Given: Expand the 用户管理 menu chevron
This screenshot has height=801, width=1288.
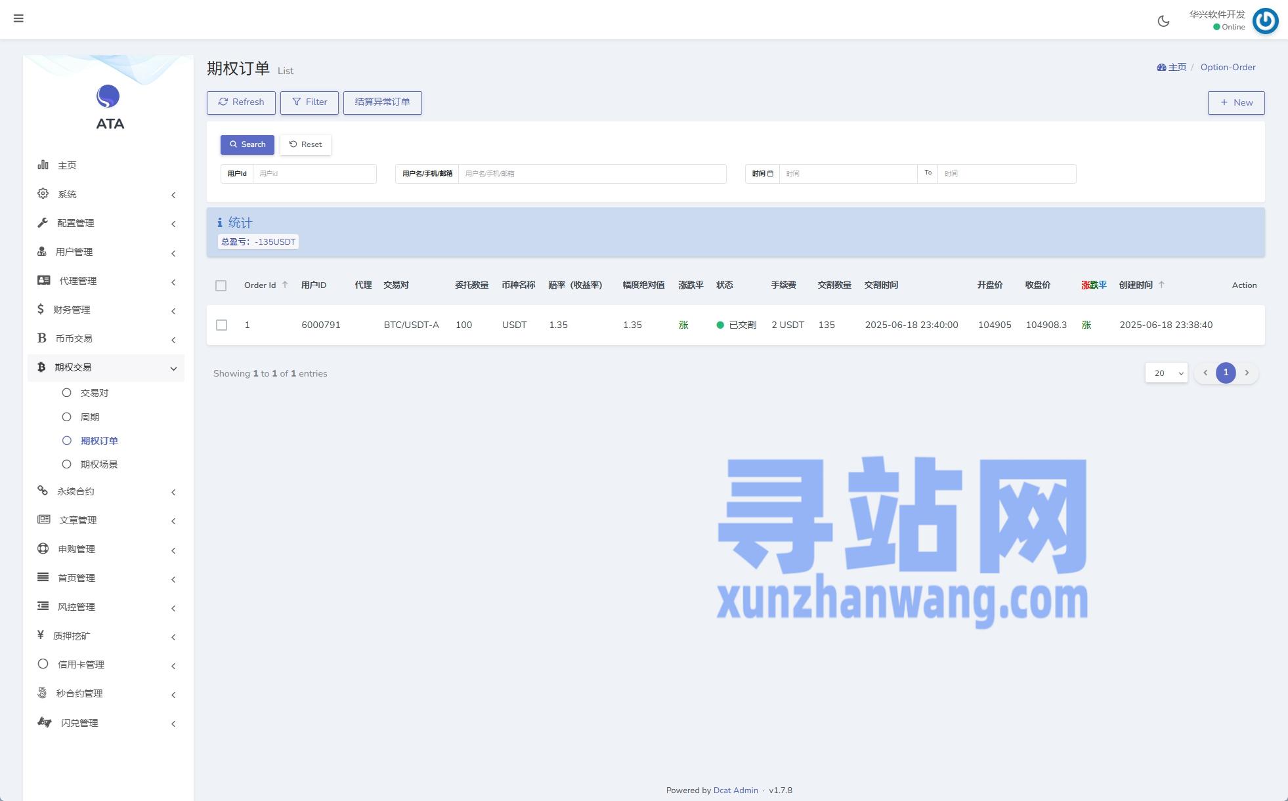Looking at the screenshot, I should (x=173, y=253).
